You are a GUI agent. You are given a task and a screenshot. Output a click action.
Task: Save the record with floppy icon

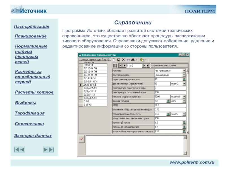coord(119,60)
